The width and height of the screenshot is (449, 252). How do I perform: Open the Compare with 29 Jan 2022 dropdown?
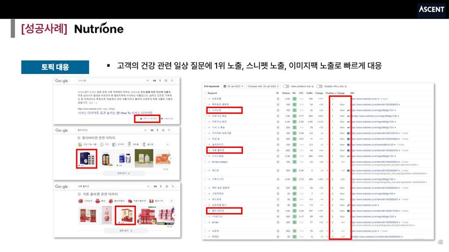[263, 86]
